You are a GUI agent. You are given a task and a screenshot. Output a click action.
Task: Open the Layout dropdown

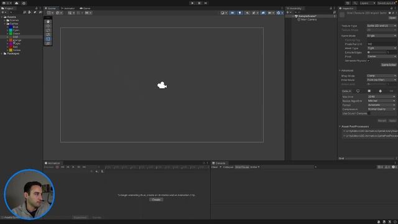(386, 3)
